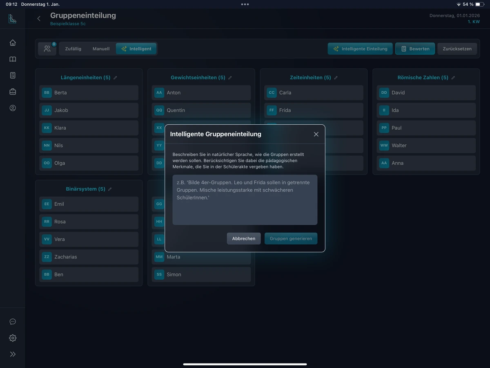Screen dimensions: 490x368
Task: Open the book icon in sidebar
Action: click(x=13, y=59)
